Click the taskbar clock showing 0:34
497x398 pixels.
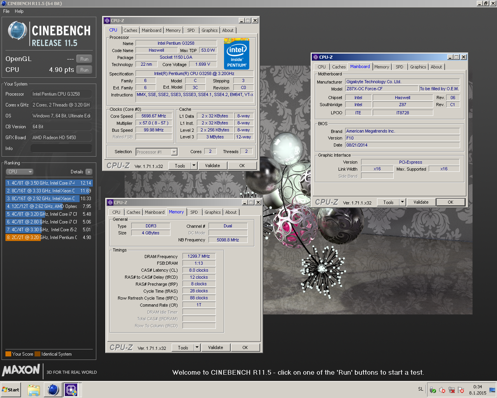[x=478, y=387]
